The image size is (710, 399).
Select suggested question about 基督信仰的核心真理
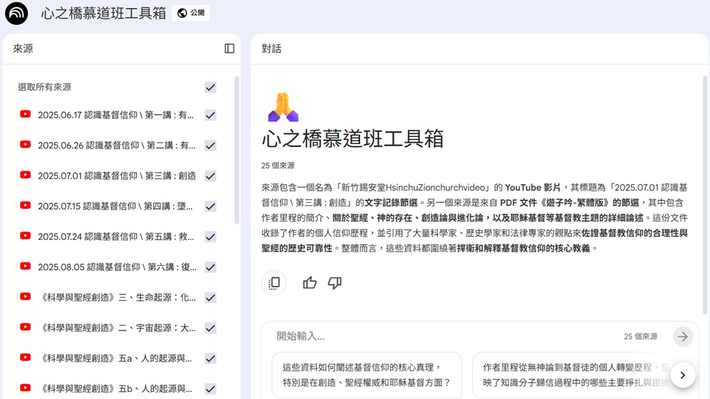(x=366, y=375)
